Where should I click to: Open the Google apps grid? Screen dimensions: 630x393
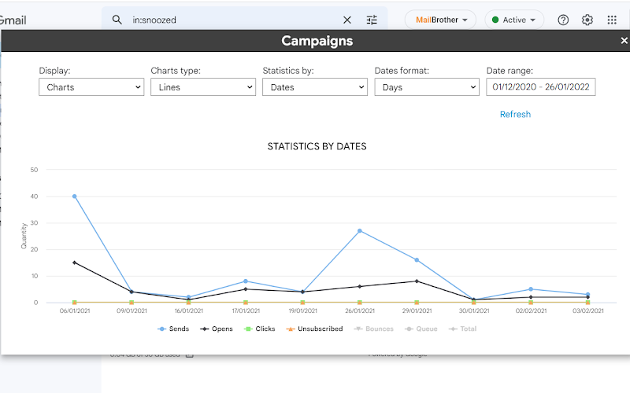point(612,20)
